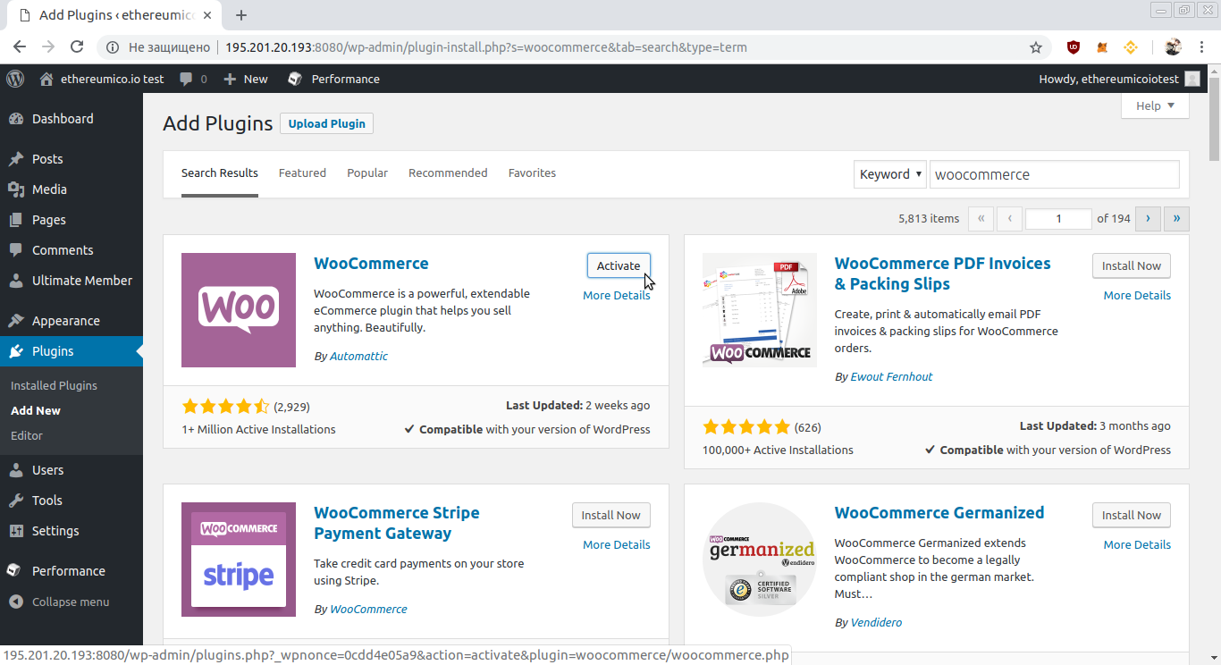Click the Comments icon in sidebar
The image size is (1221, 665).
16,250
